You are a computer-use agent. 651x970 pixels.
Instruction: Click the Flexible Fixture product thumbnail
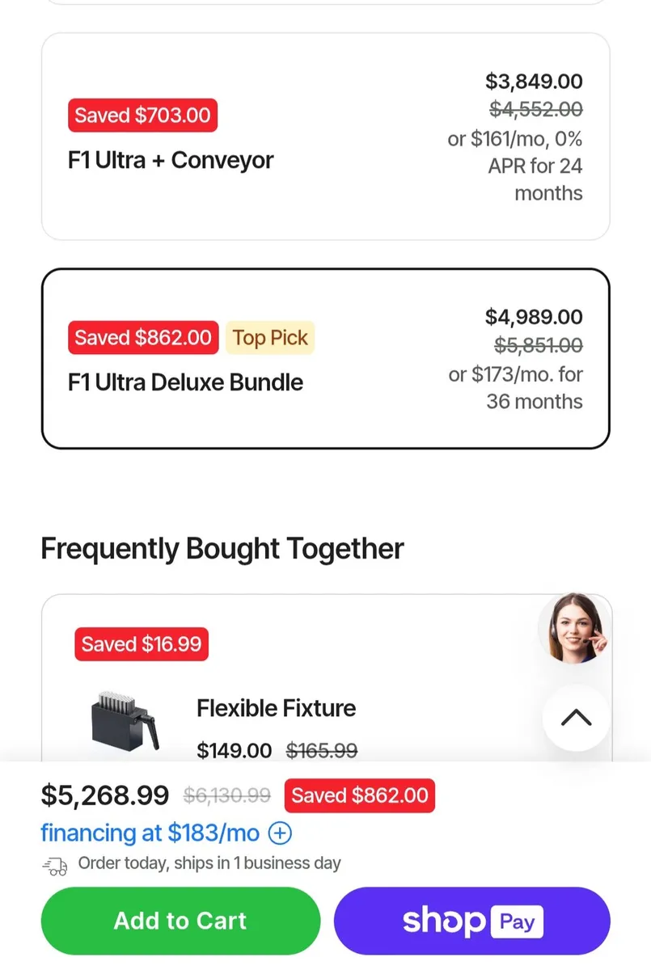123,719
